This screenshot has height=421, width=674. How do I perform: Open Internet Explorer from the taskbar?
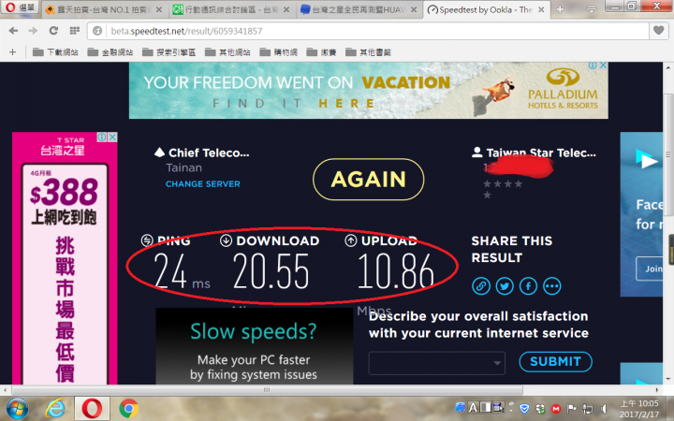coord(55,408)
